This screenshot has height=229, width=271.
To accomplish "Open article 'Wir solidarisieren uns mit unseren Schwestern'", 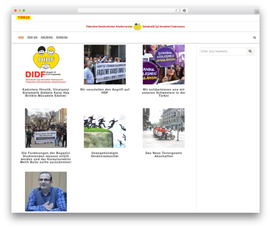I will (x=164, y=93).
